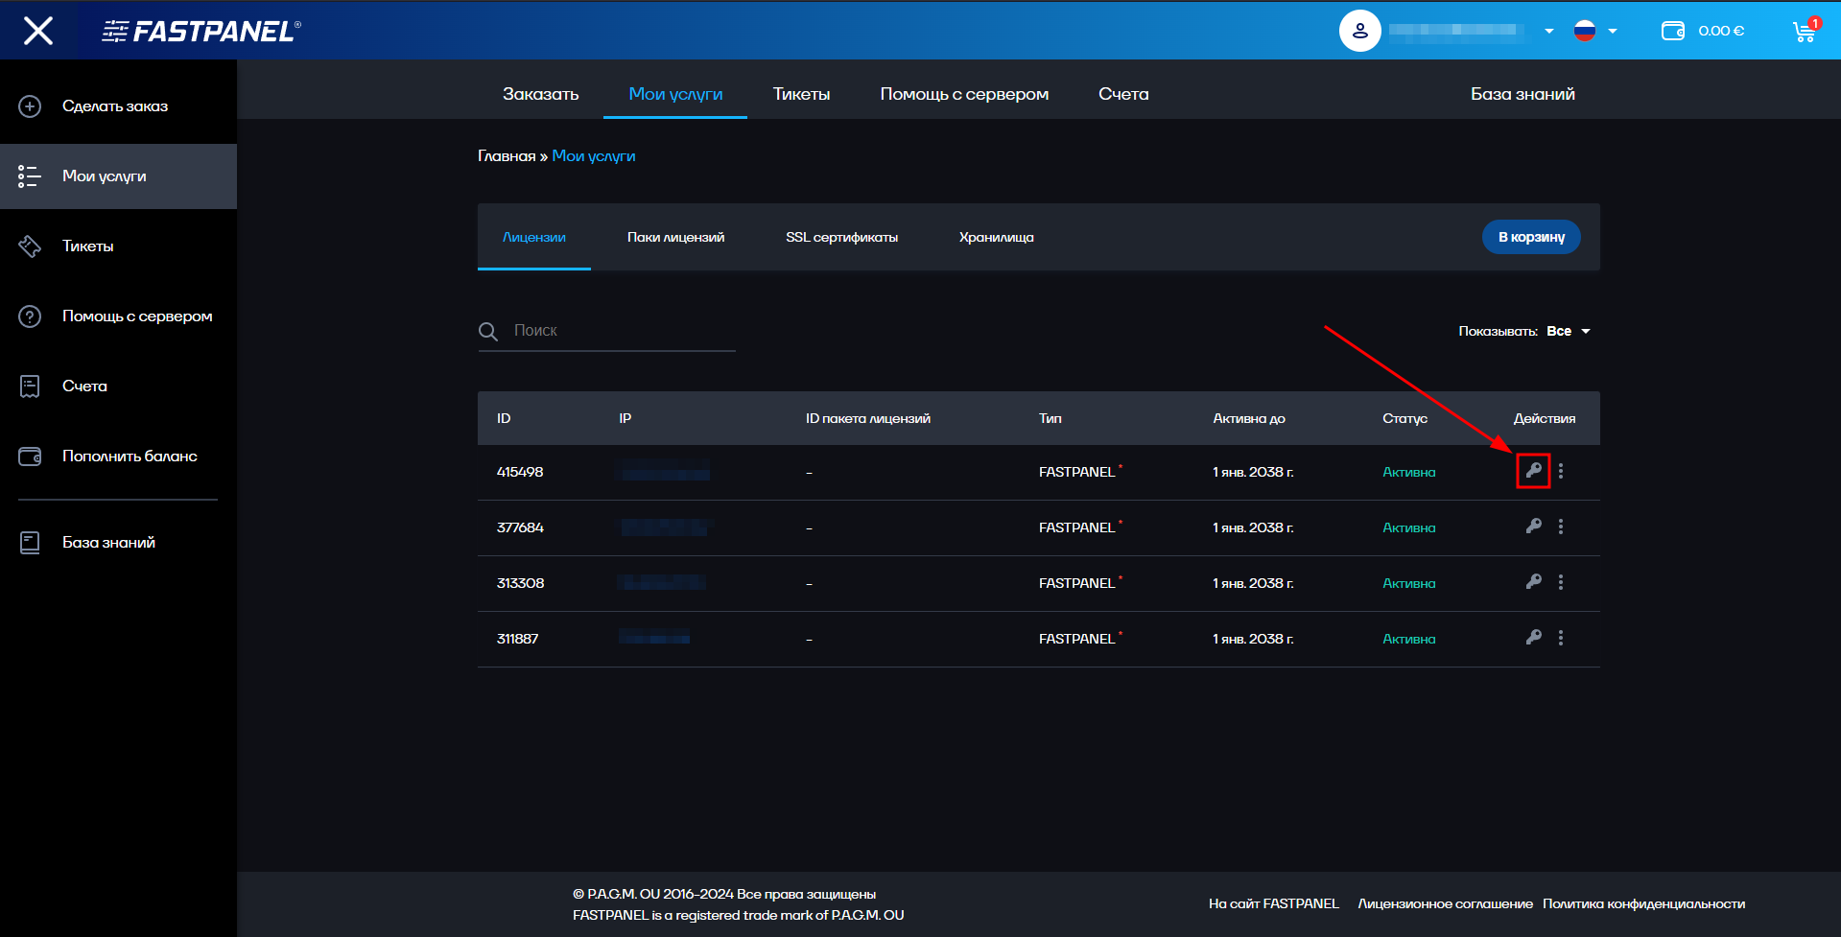This screenshot has width=1841, height=937.
Task: Expand the user account name dropdown arrow
Action: click(x=1548, y=32)
